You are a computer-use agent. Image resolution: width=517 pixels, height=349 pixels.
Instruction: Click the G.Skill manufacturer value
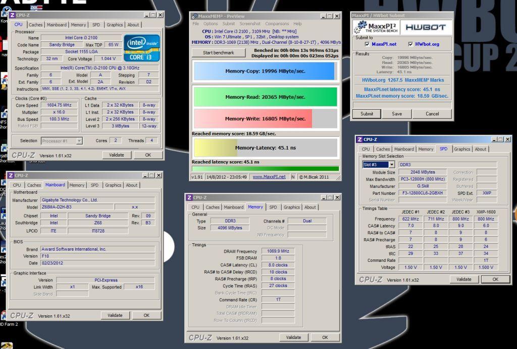[x=423, y=186]
